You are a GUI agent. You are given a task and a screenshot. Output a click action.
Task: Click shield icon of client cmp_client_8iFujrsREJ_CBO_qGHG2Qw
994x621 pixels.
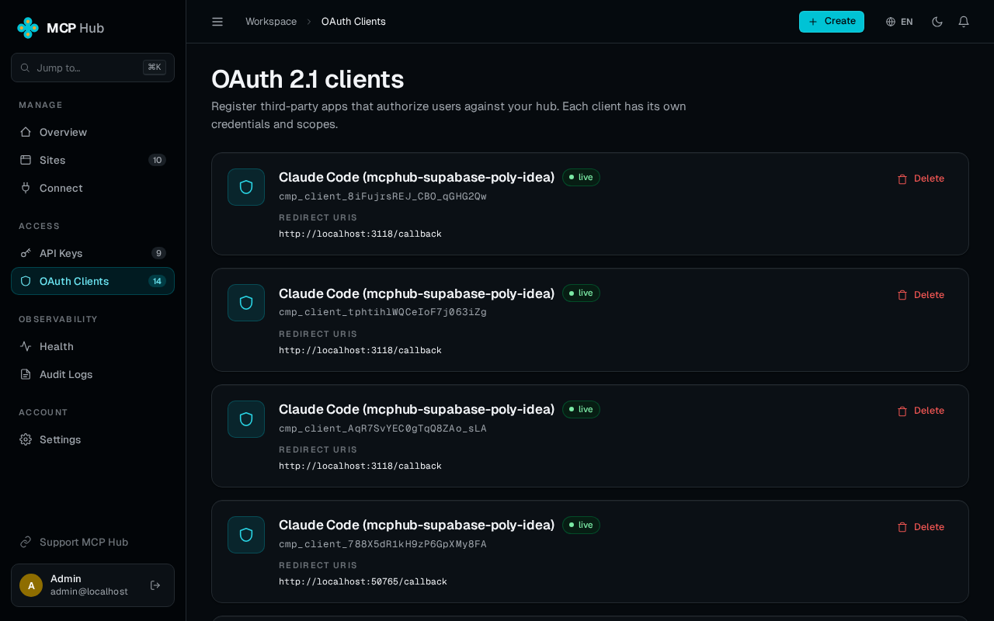point(246,187)
